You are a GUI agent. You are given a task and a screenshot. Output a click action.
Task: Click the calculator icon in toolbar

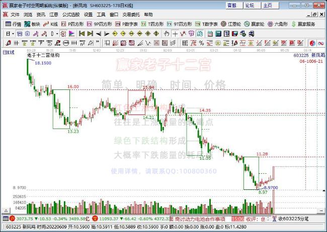(218, 34)
